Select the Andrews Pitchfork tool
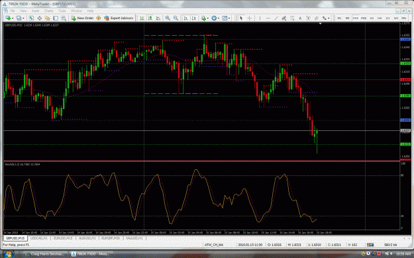Viewport: 414px width, 258px height. (x=317, y=19)
